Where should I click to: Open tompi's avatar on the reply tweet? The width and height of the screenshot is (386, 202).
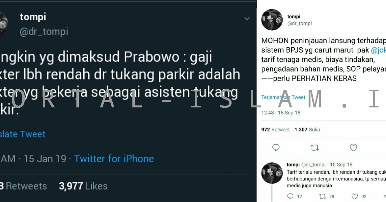tap(272, 173)
